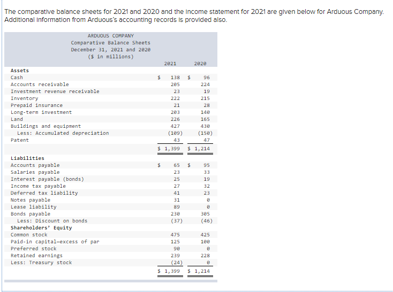Click Discount on bonds 2020 value (46)
The height and width of the screenshot is (292, 393).
pos(207,221)
